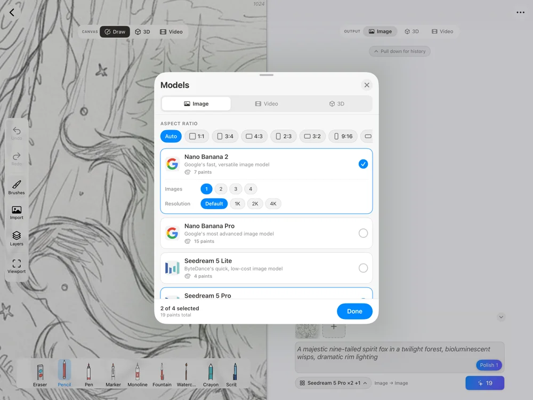
Task: Open the Brushes panel
Action: point(17,187)
